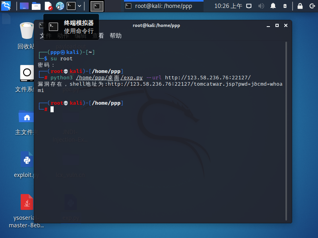Minimize the terminal window
The image size is (318, 238).
tap(268, 25)
